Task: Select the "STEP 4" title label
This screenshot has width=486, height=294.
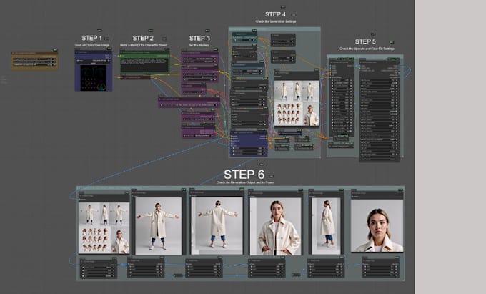Action: 275,14
